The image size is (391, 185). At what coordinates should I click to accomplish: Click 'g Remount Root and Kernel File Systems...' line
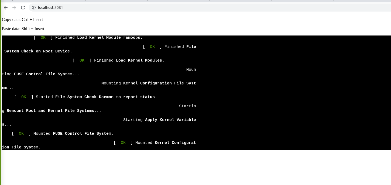point(52,111)
